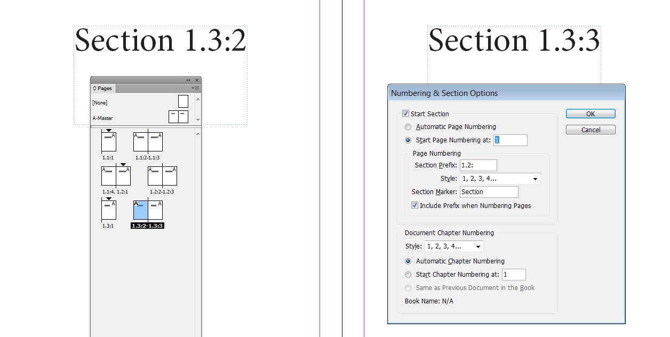
Task: Toggle Include Prefix when Numbering Pages
Action: click(x=414, y=205)
